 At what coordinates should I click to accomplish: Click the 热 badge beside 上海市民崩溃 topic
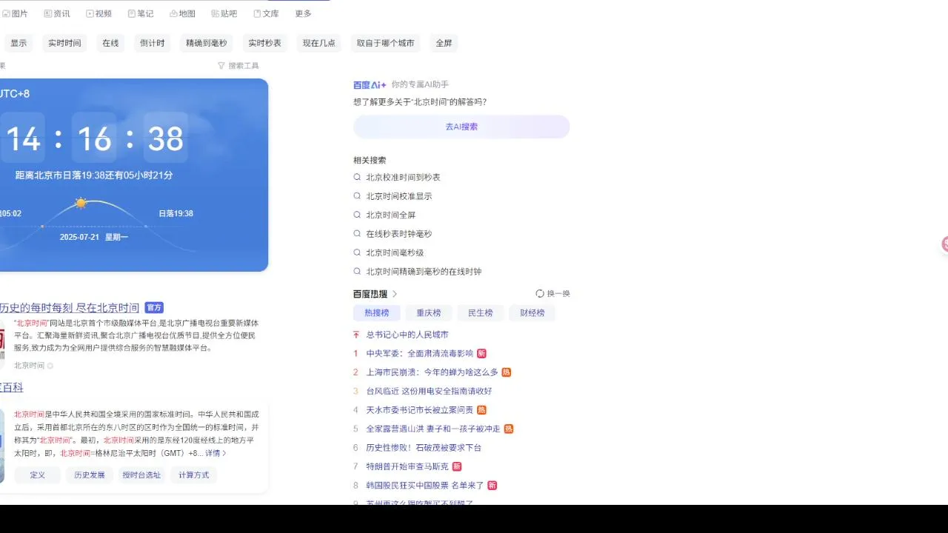coord(507,372)
